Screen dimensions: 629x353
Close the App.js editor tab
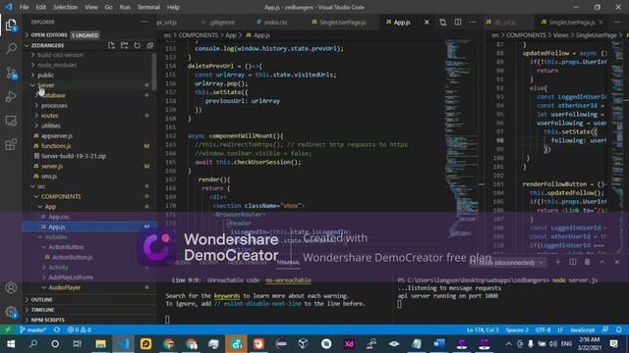click(427, 23)
